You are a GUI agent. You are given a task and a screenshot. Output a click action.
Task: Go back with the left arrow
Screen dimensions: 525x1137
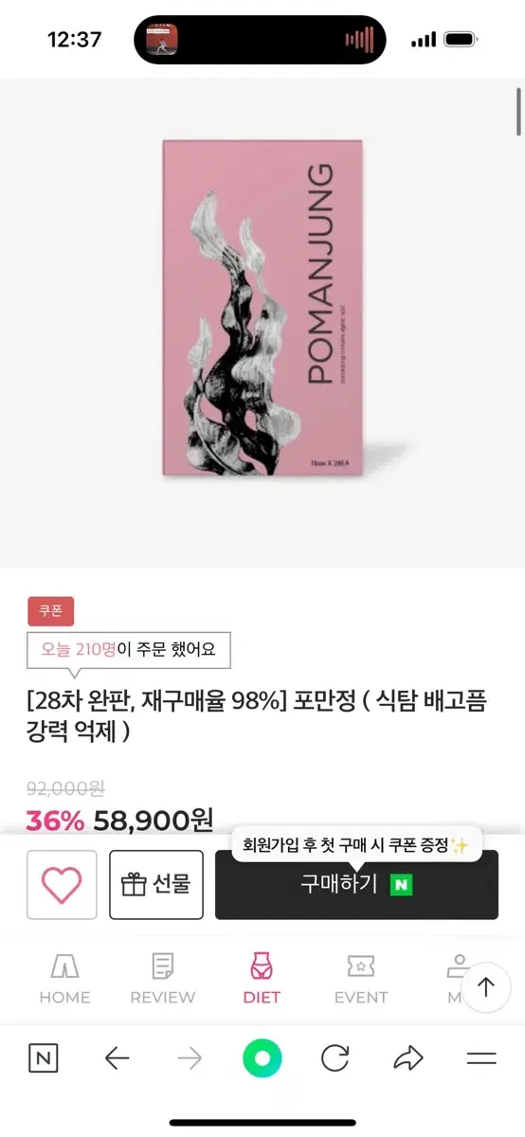(x=117, y=1058)
